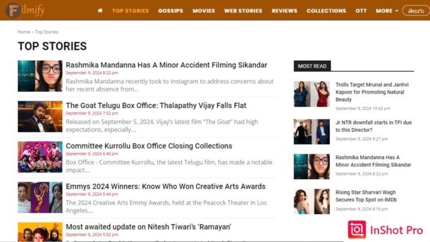Click Sharvari Wagh sidebar thumbnail
The height and width of the screenshot is (242, 430).
(312, 201)
